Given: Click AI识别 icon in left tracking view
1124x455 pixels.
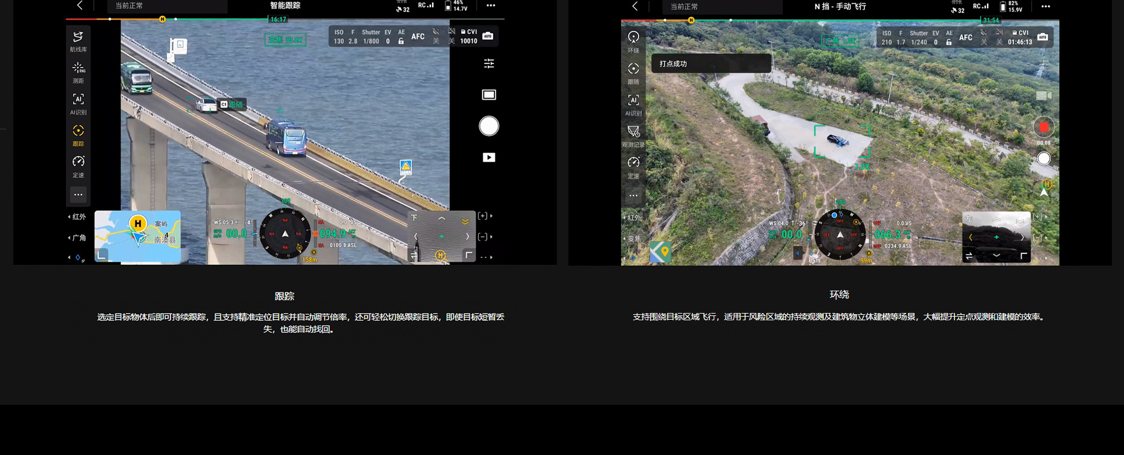Looking at the screenshot, I should click(78, 103).
